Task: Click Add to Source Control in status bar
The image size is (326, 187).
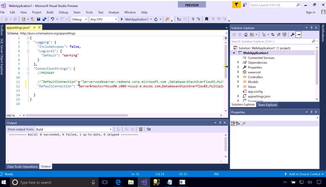Action: 304,174
